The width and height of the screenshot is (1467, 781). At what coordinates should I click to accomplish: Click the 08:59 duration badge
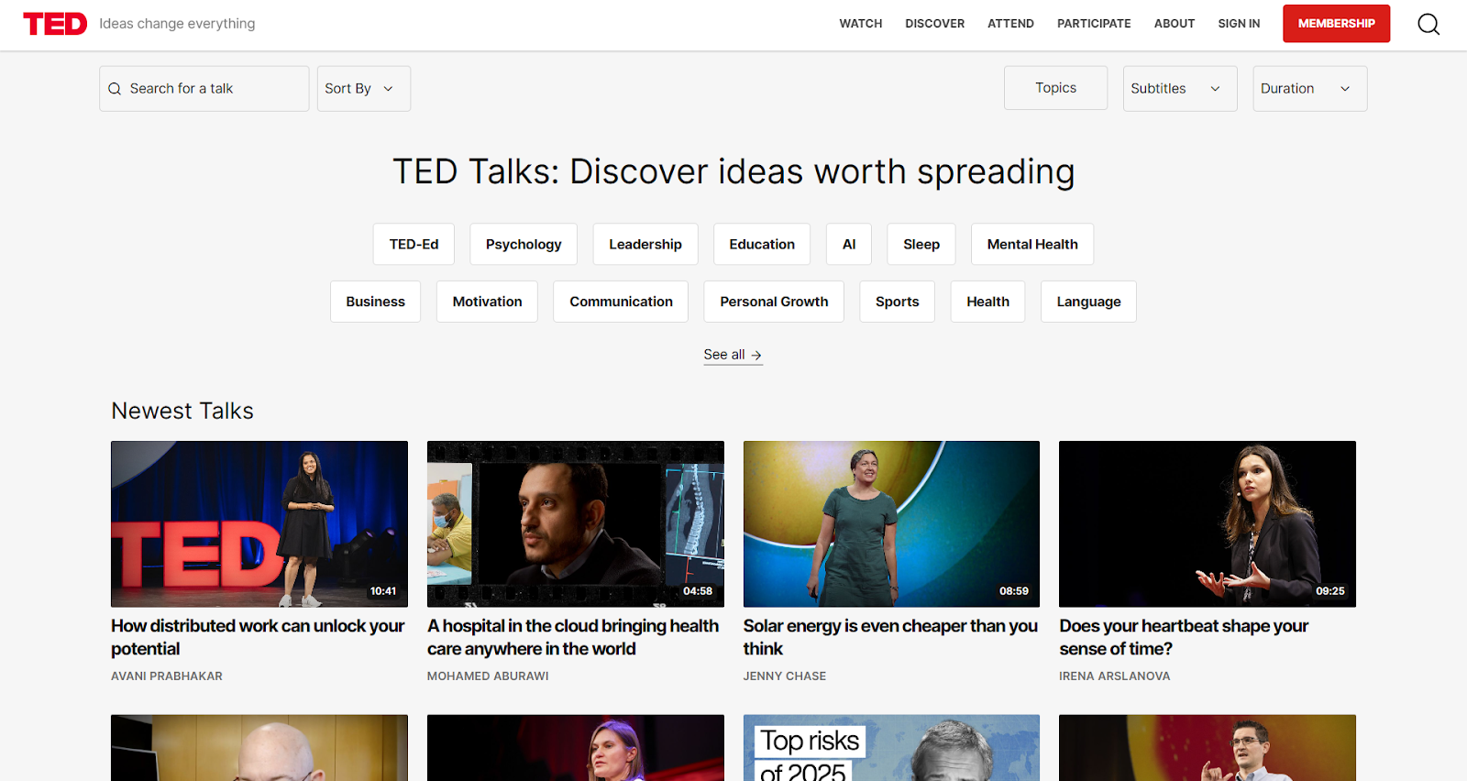(x=1014, y=591)
